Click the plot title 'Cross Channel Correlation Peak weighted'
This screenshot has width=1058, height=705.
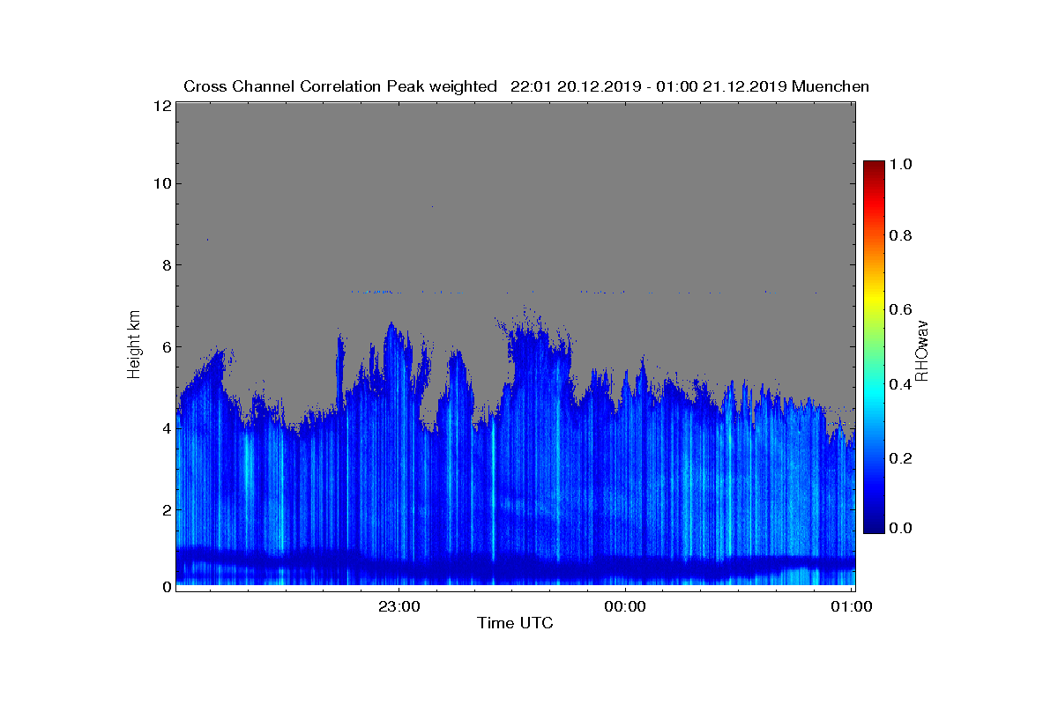(340, 86)
